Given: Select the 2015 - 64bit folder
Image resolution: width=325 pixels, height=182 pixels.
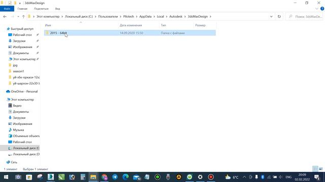Looking at the screenshot, I should [x=130, y=33].
